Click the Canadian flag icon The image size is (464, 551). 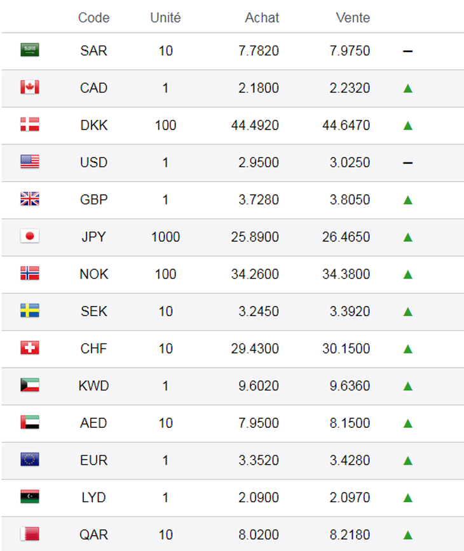30,88
